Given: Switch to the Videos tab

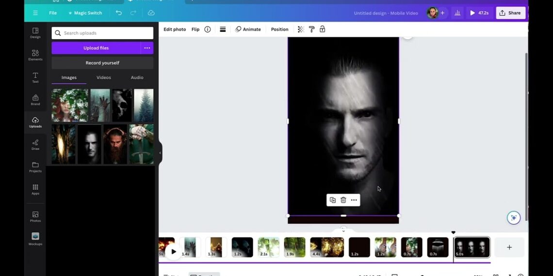Looking at the screenshot, I should 104,77.
